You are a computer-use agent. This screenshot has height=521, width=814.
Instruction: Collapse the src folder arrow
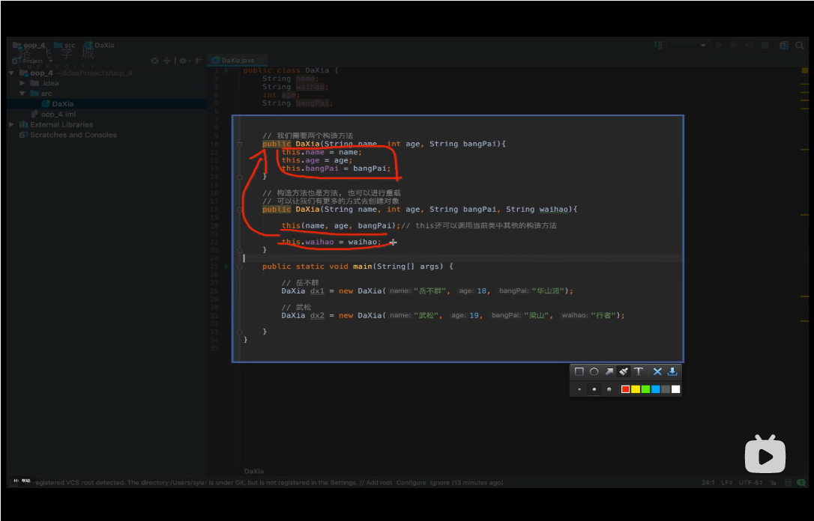click(x=22, y=94)
